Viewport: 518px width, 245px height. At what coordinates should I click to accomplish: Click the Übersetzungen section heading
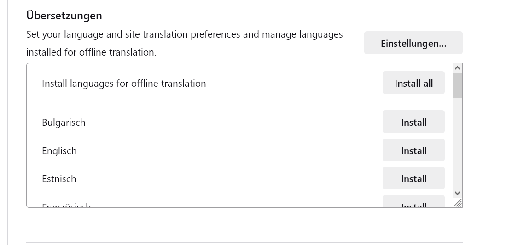pos(64,16)
